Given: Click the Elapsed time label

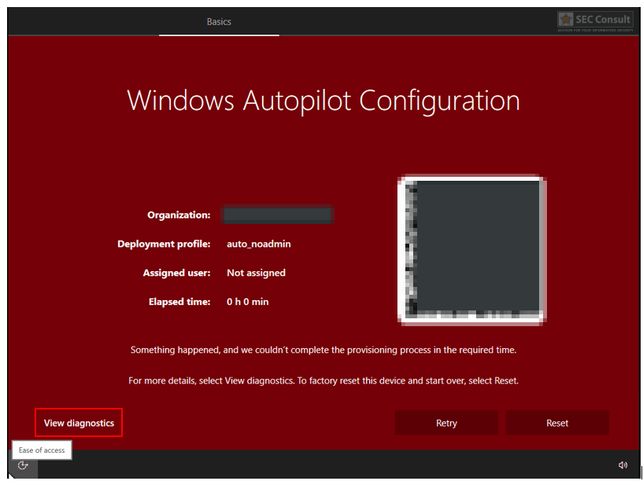Looking at the screenshot, I should (179, 302).
